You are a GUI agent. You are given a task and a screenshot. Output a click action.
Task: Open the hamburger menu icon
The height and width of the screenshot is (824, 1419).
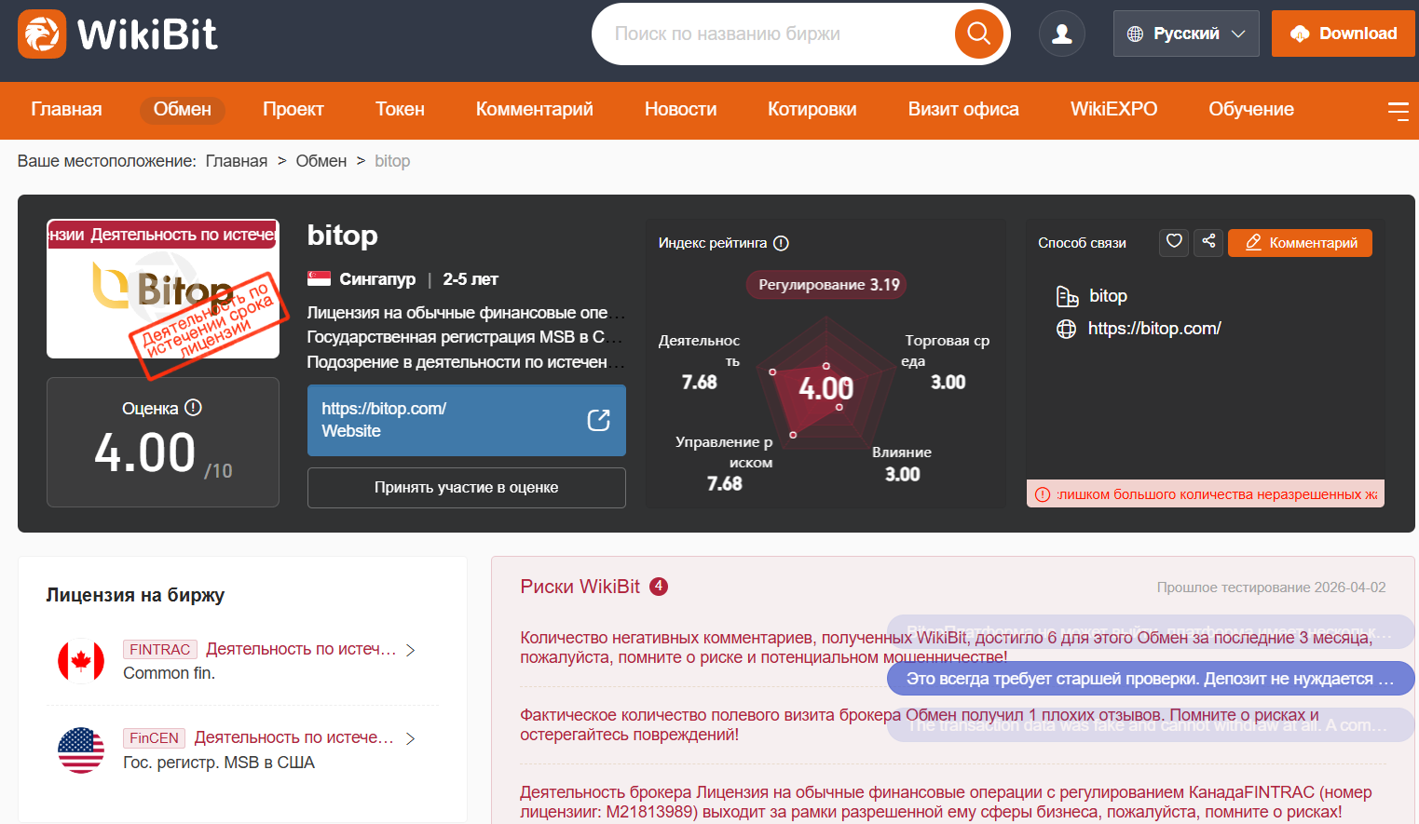coord(1398,111)
